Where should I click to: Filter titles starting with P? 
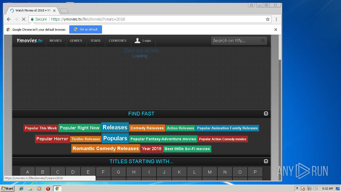(255, 172)
